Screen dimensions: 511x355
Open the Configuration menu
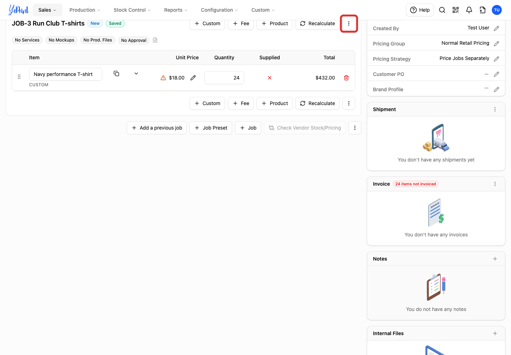click(219, 10)
